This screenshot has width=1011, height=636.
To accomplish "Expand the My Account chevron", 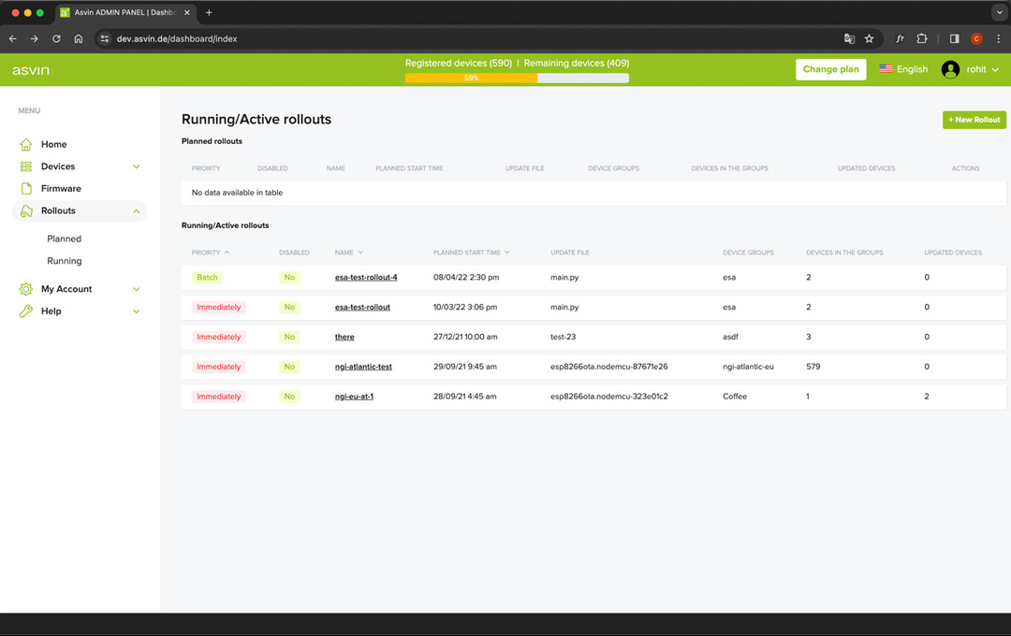I will click(x=137, y=289).
